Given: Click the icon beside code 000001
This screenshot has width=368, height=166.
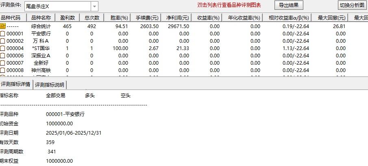Looking at the screenshot, I should (2, 34).
